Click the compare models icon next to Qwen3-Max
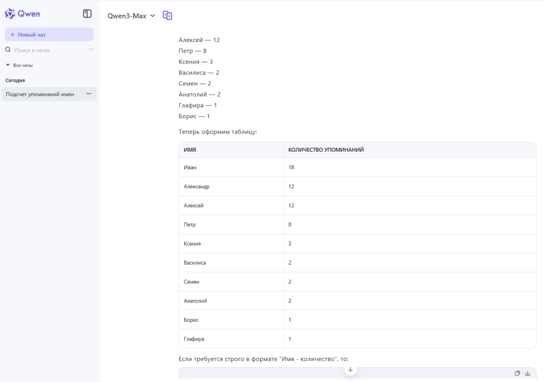 point(167,16)
